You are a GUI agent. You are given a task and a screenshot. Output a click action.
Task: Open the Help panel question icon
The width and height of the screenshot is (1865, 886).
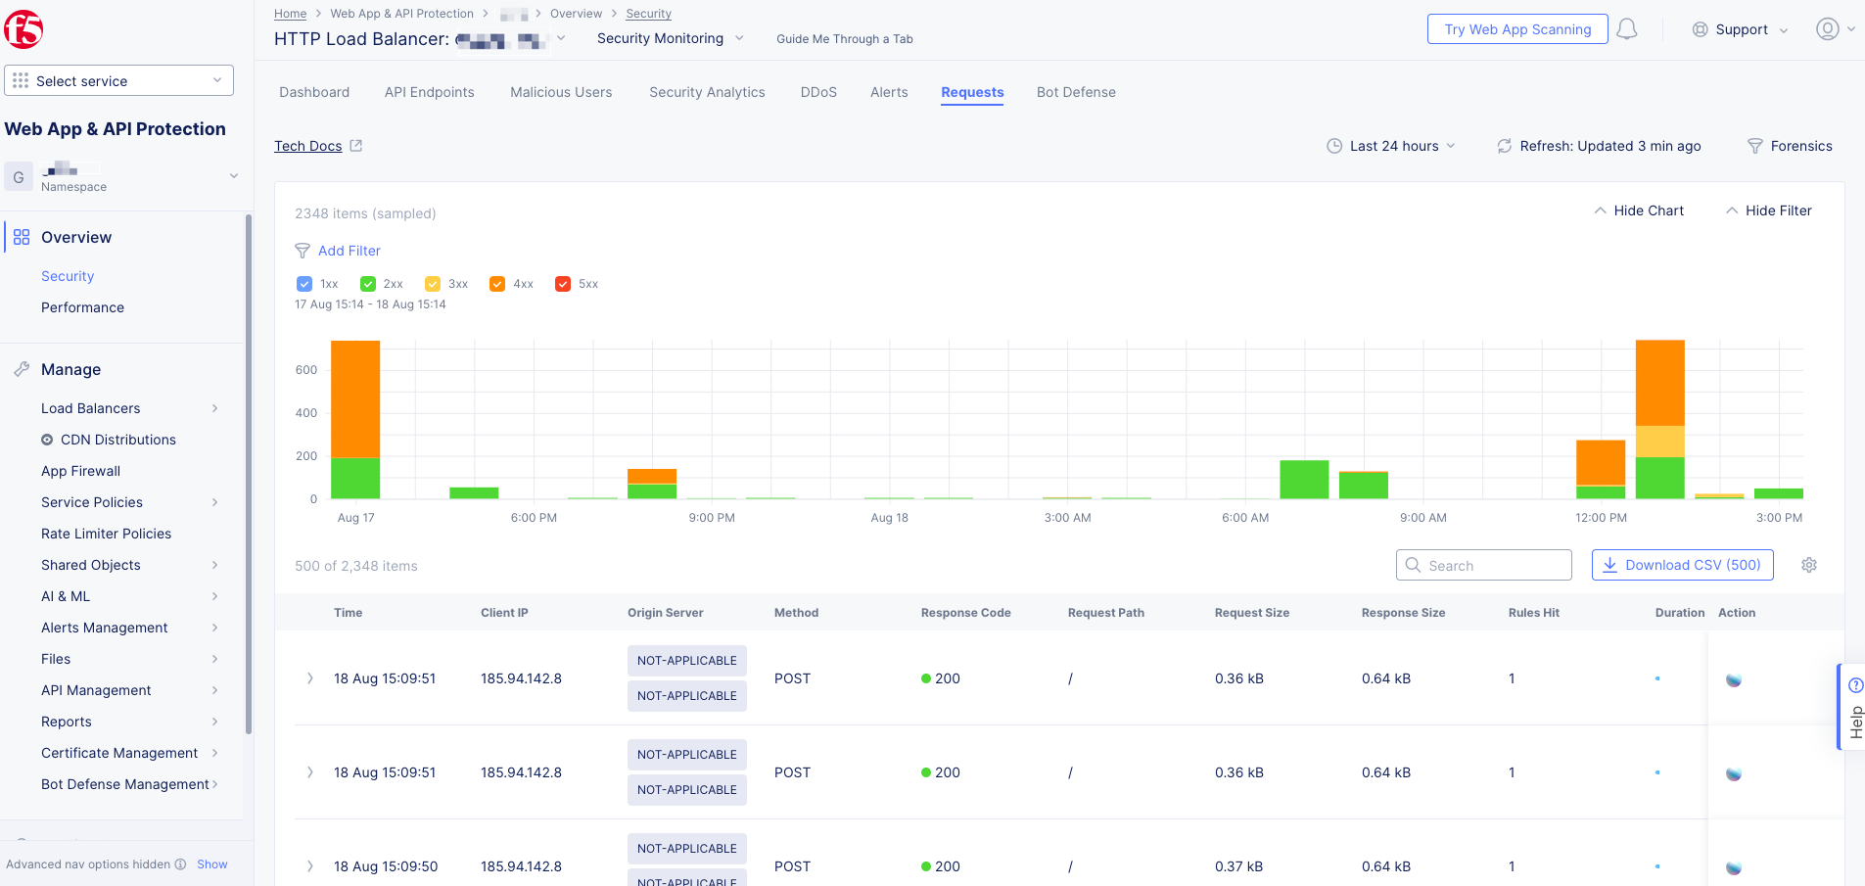[1857, 684]
